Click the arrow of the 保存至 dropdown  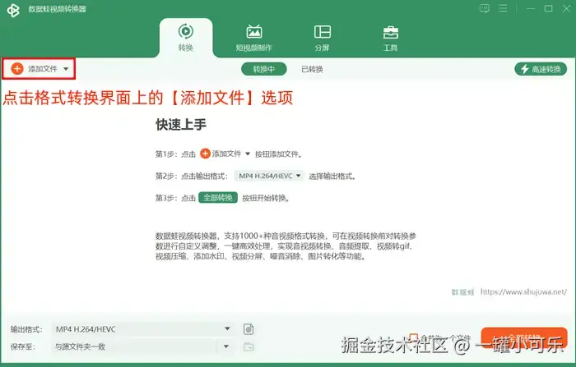tap(226, 346)
